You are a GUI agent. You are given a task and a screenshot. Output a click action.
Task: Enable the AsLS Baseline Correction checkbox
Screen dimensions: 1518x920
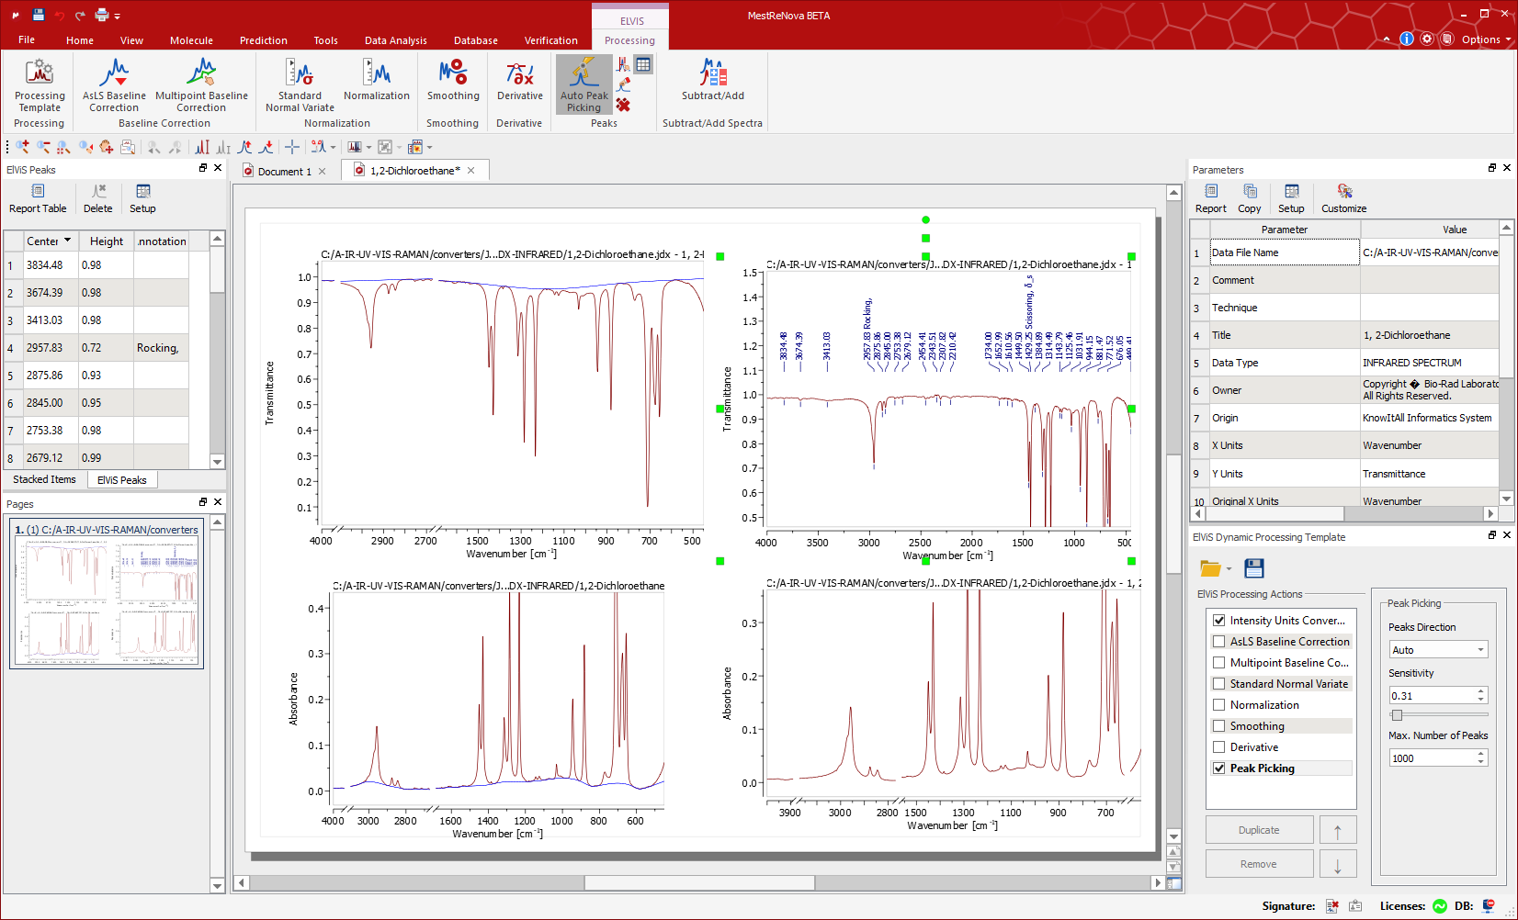point(1219,642)
